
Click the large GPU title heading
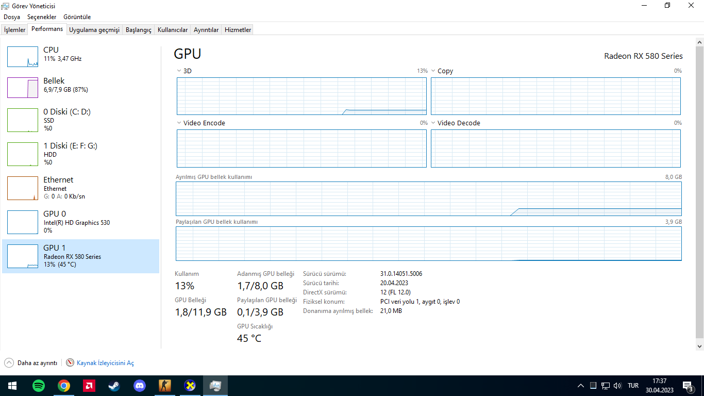point(188,54)
